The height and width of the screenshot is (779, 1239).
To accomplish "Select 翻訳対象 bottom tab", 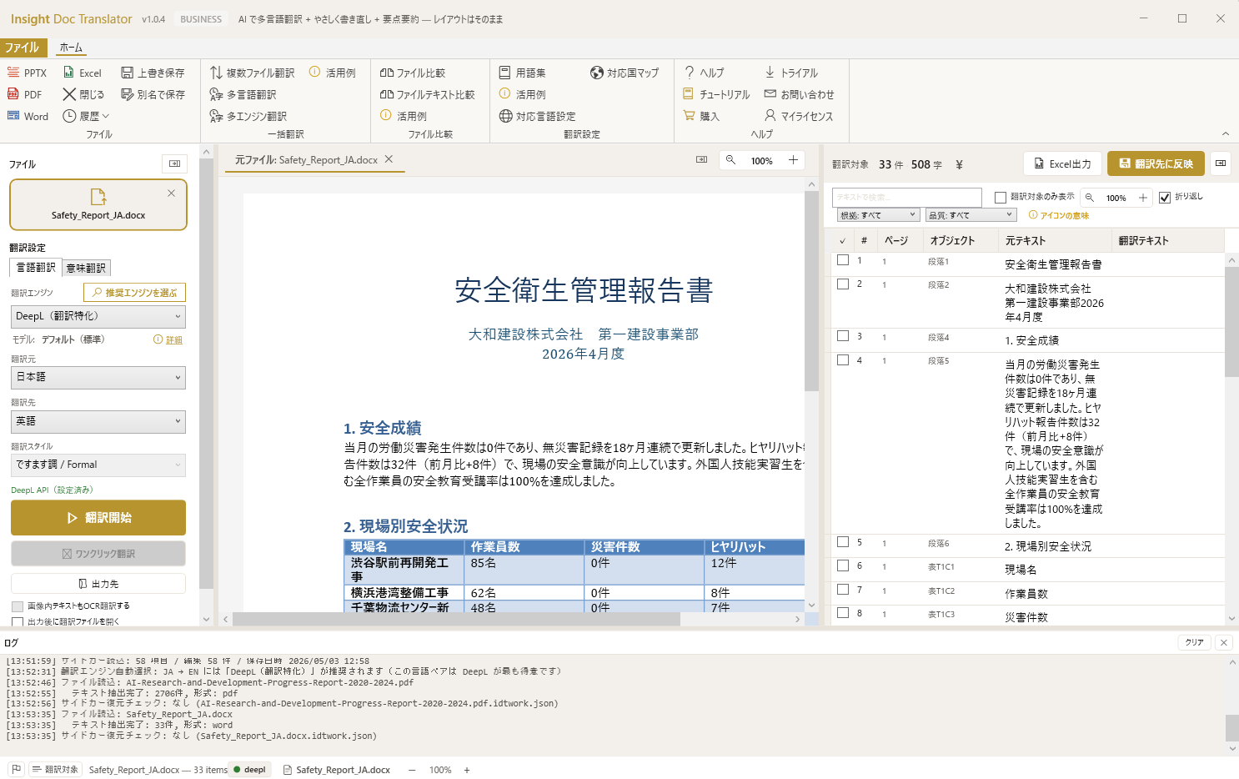I will (55, 770).
